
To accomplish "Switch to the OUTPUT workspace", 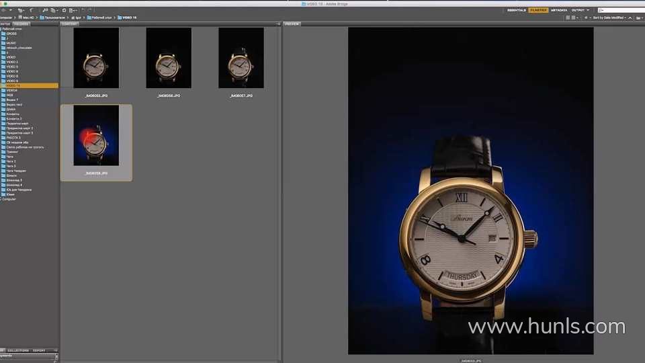I will click(578, 10).
